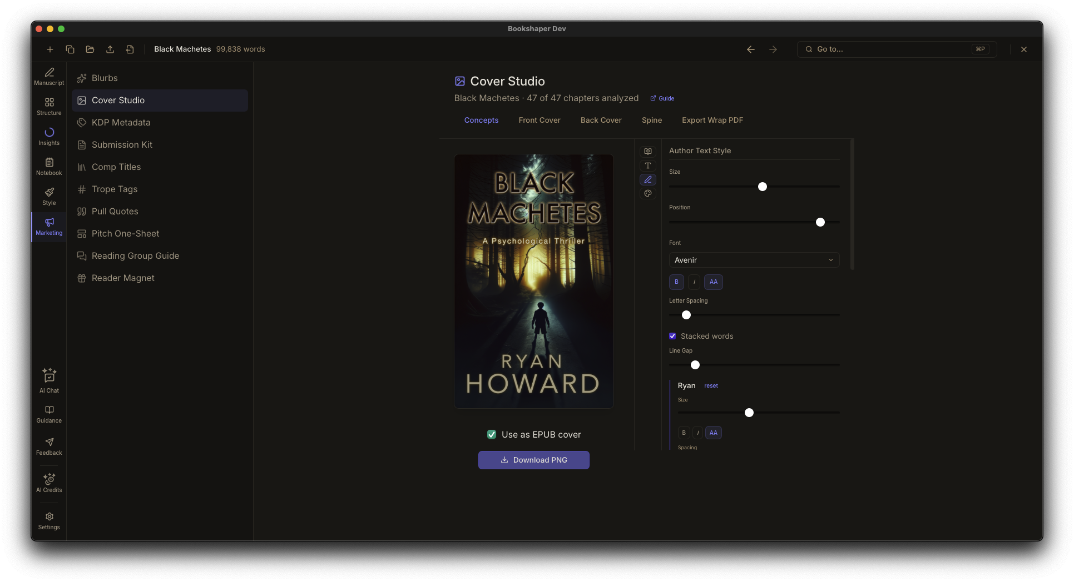Toggle uppercase AA for Author Text Style
This screenshot has height=582, width=1074.
point(714,282)
